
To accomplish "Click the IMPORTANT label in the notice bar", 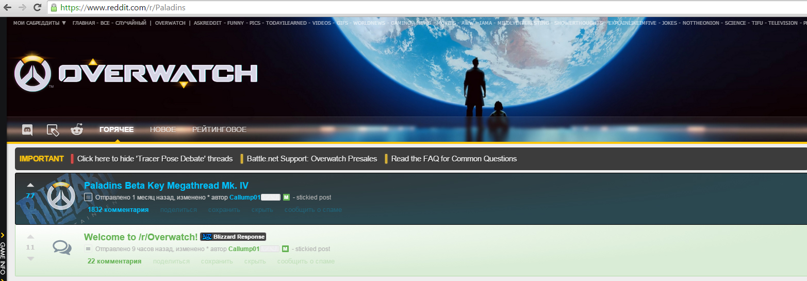I will pyautogui.click(x=42, y=159).
